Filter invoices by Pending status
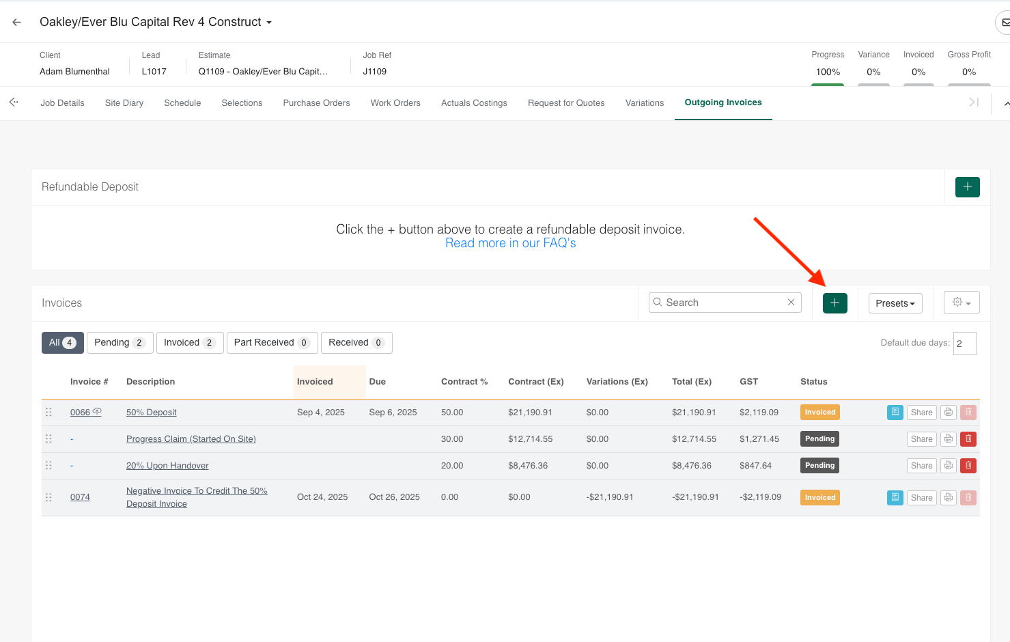The image size is (1010, 642). (120, 343)
